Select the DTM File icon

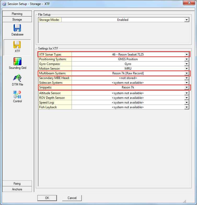point(17,80)
